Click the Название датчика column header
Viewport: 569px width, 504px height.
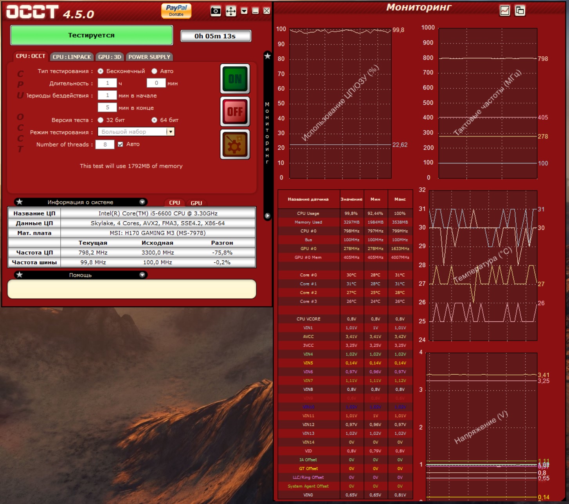click(x=308, y=199)
